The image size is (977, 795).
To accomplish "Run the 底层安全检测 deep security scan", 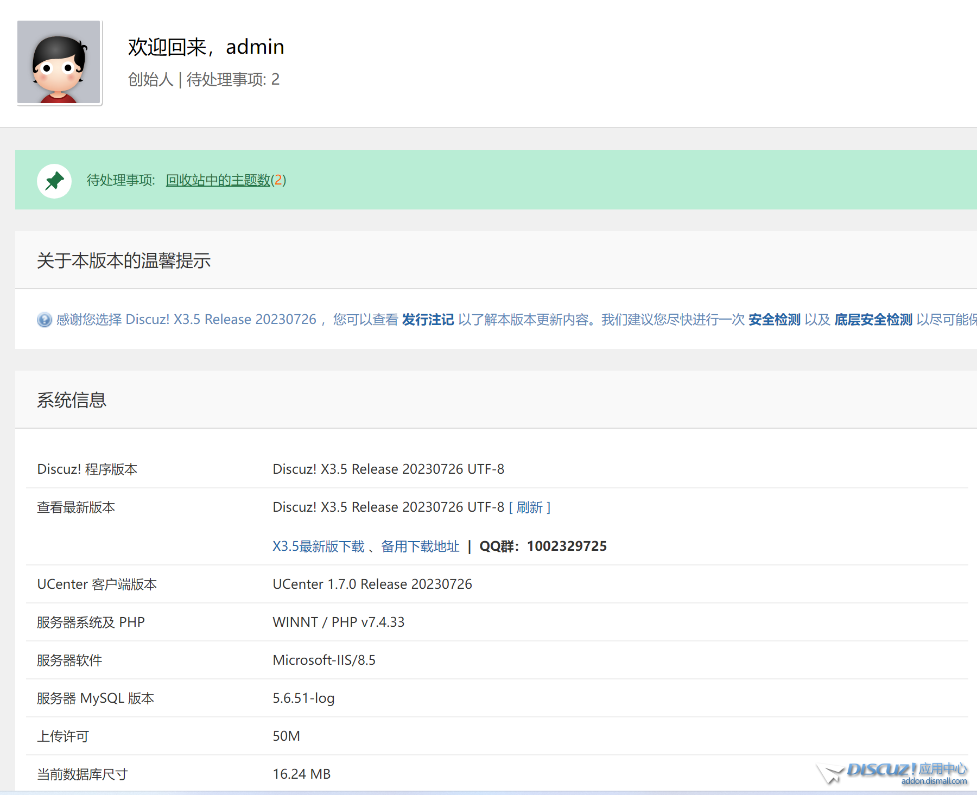I will [x=874, y=320].
